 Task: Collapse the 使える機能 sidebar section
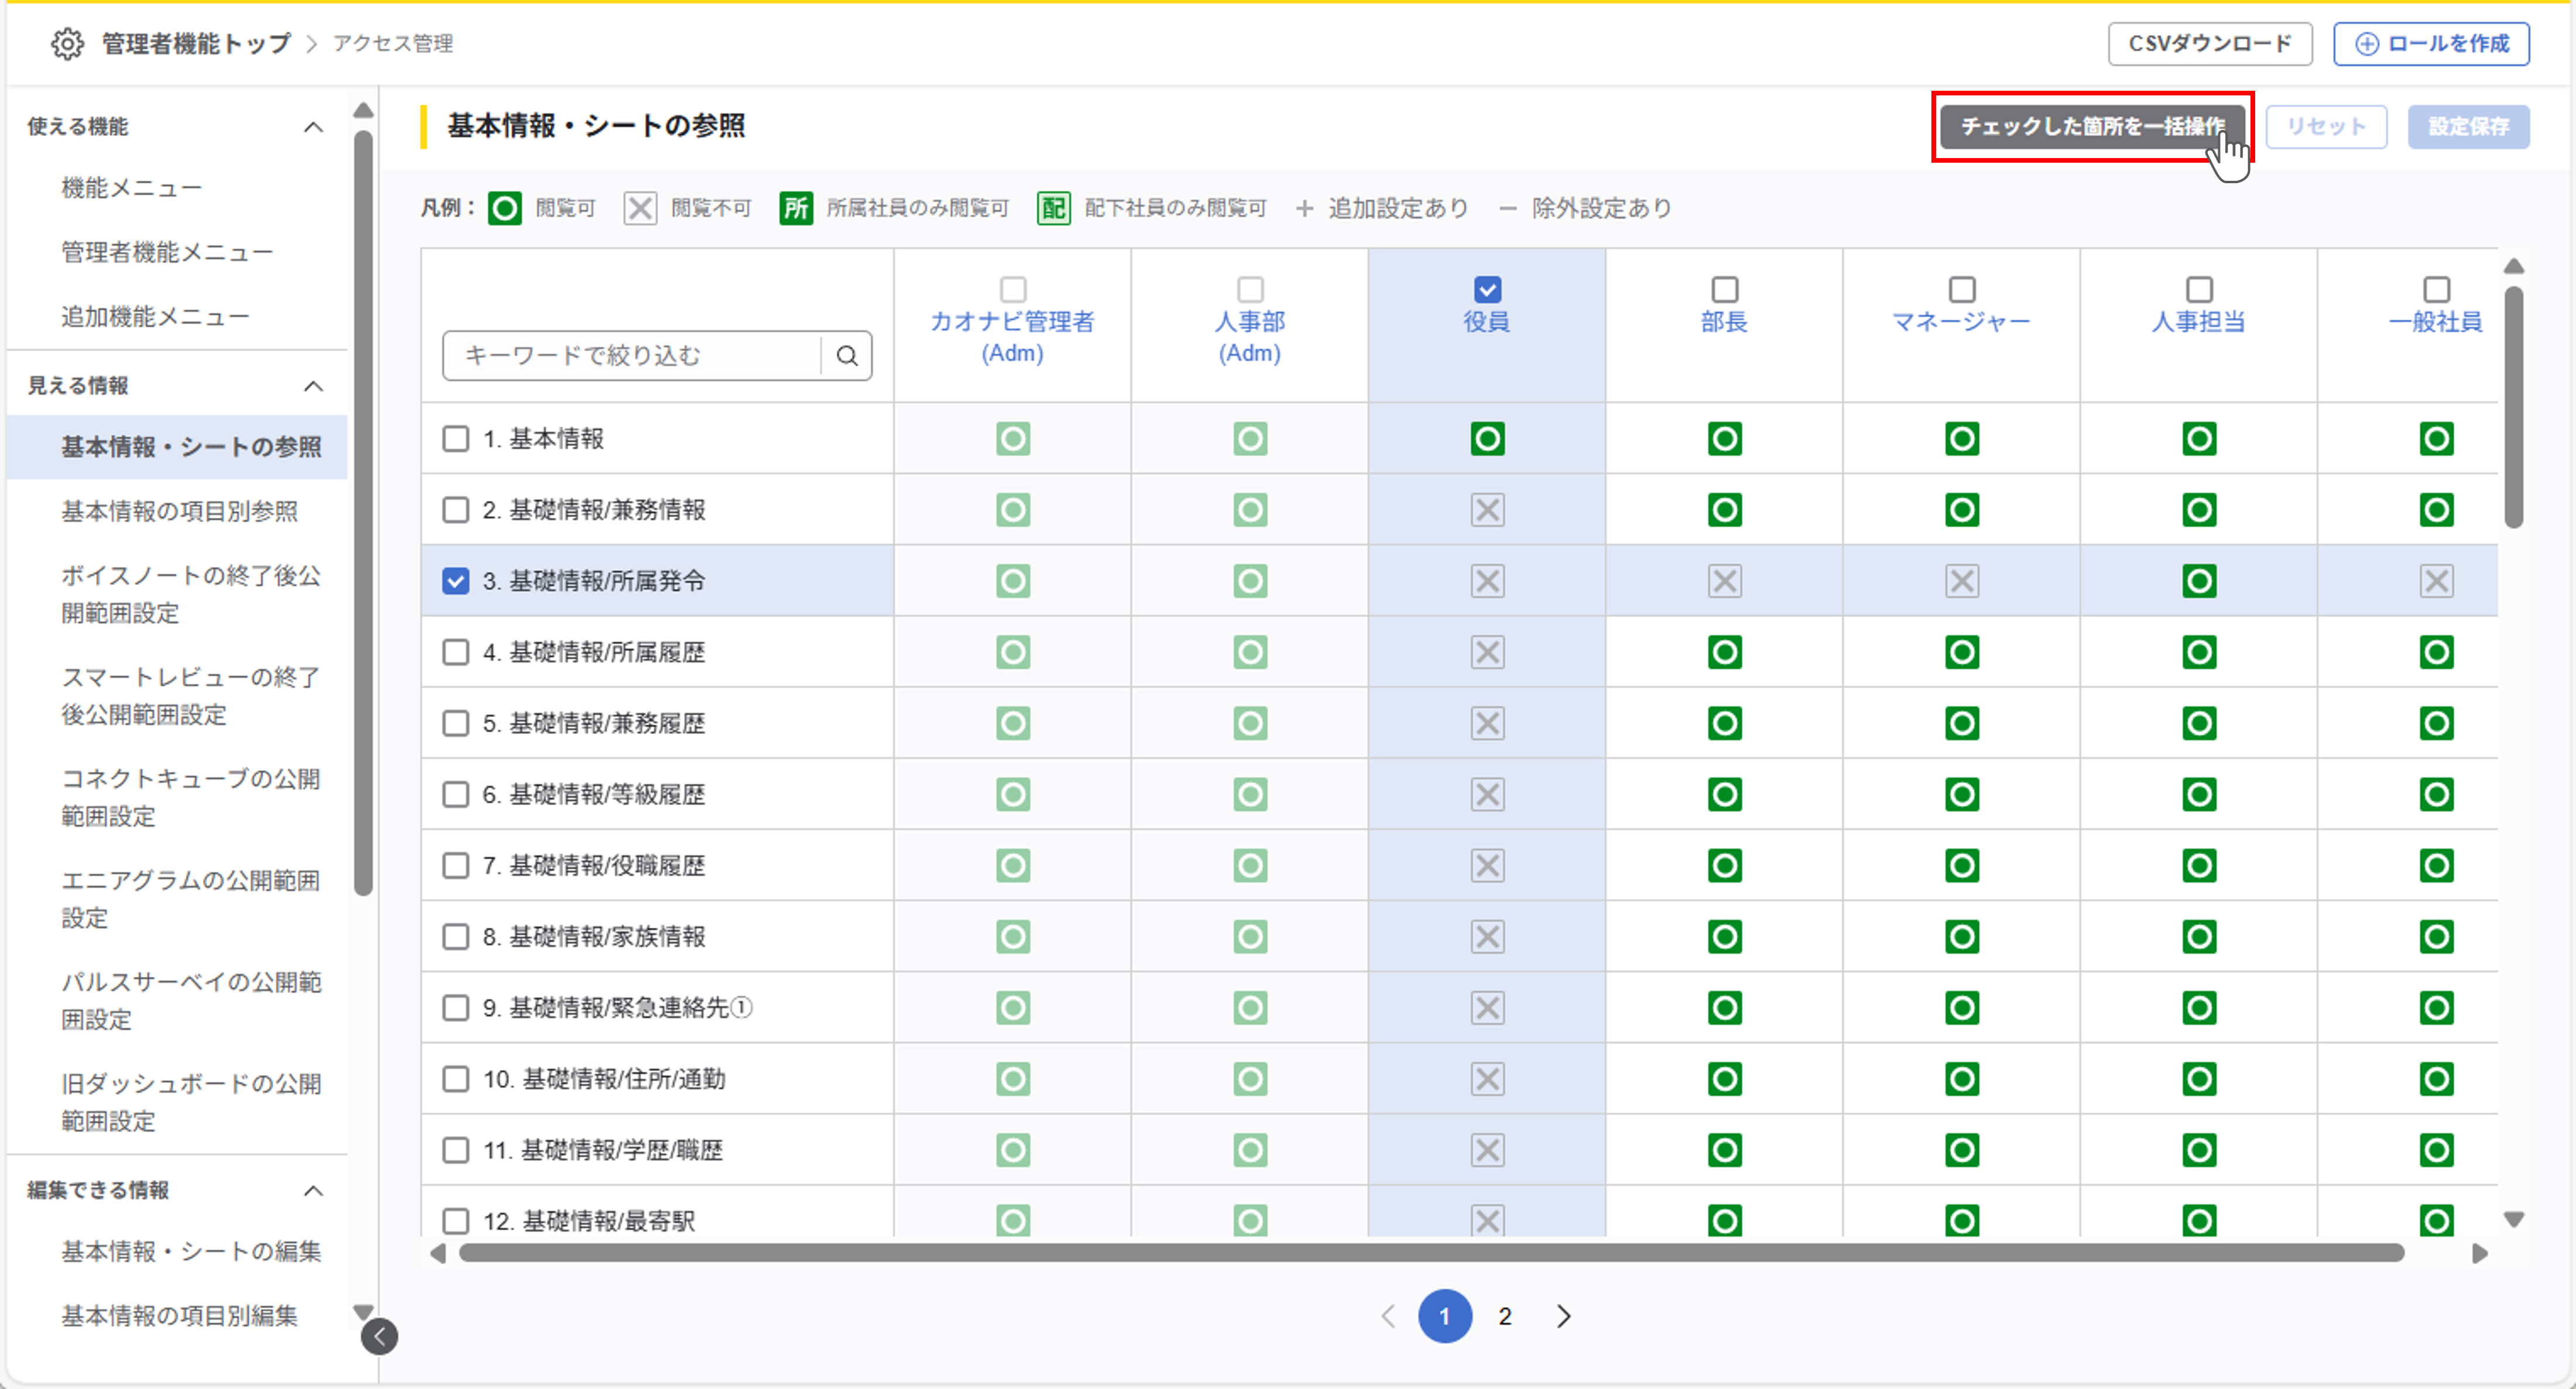click(313, 127)
